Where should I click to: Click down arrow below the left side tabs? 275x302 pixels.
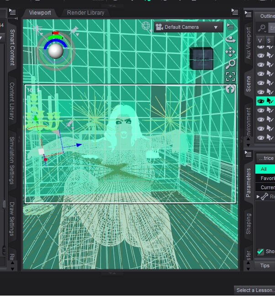click(12, 269)
